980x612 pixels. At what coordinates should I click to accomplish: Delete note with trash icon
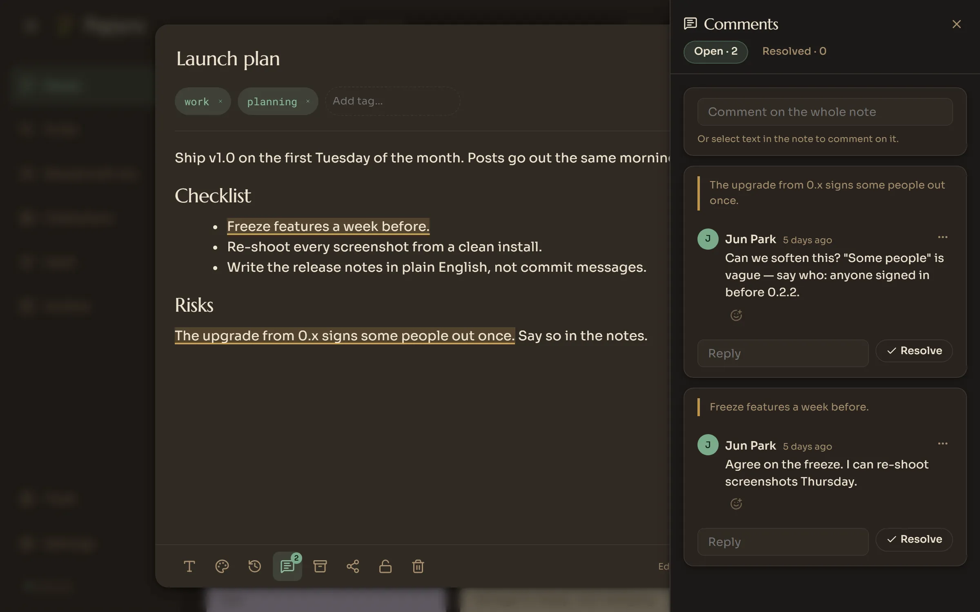coord(418,566)
